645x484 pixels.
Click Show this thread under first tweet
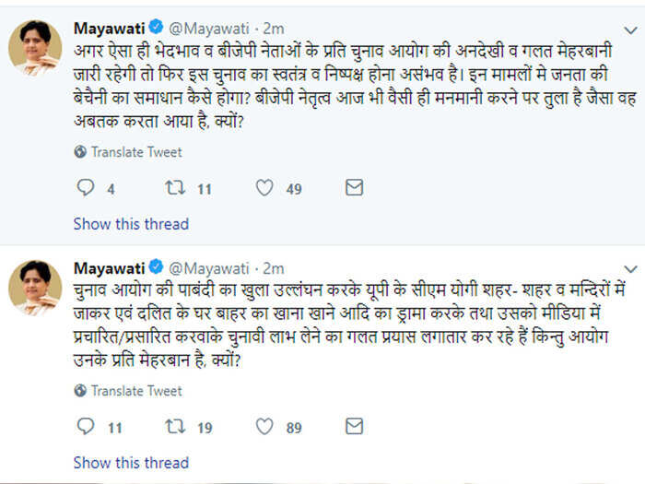[x=131, y=224]
